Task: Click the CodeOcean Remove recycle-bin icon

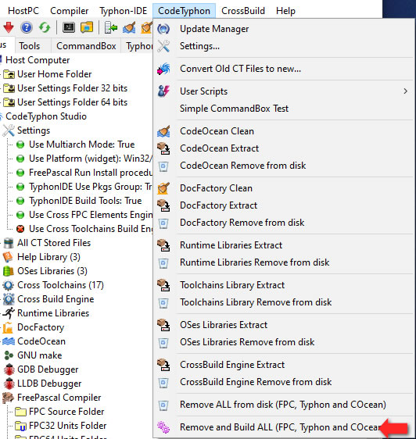Action: [163, 166]
